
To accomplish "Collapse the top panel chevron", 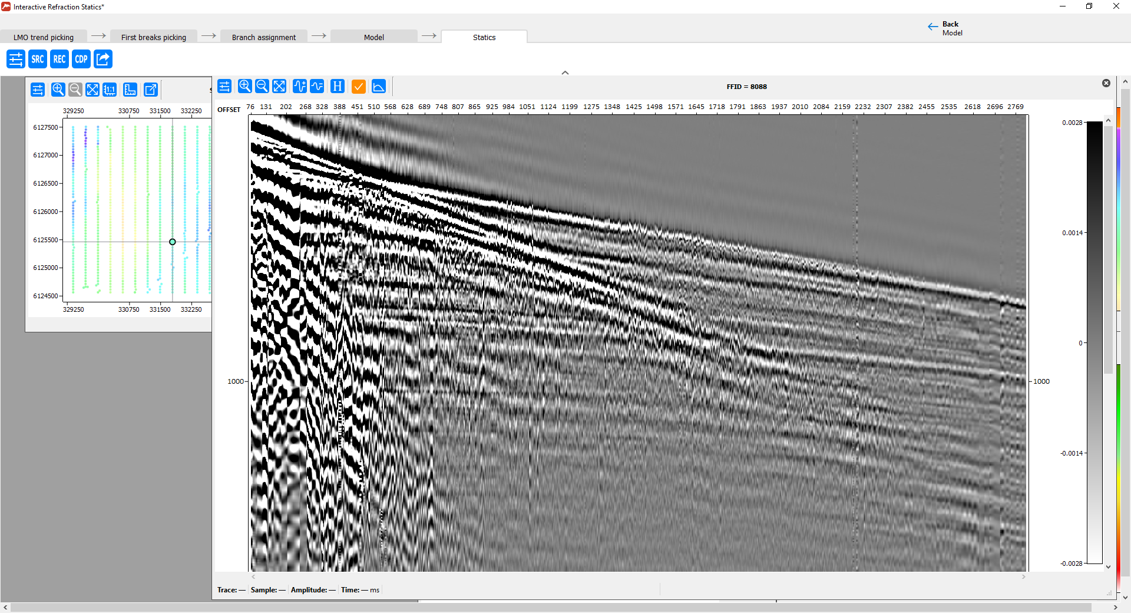I will (x=565, y=72).
